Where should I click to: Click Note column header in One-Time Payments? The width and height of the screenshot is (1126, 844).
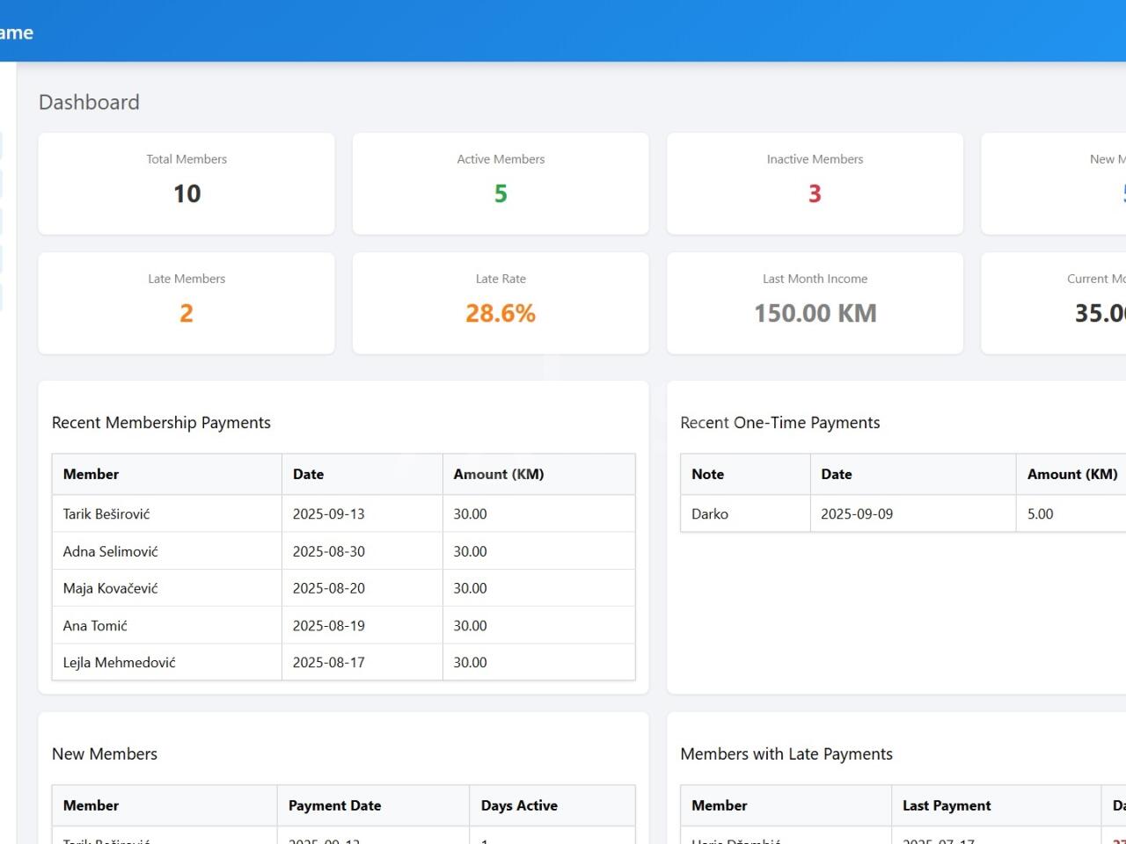pos(707,474)
